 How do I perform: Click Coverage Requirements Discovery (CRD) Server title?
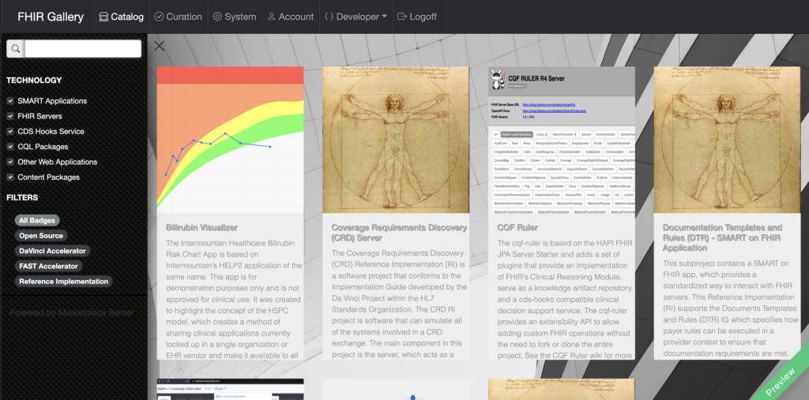click(399, 233)
